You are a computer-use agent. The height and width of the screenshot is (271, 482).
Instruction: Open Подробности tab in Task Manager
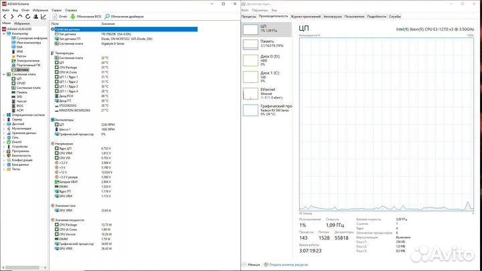coord(376,17)
